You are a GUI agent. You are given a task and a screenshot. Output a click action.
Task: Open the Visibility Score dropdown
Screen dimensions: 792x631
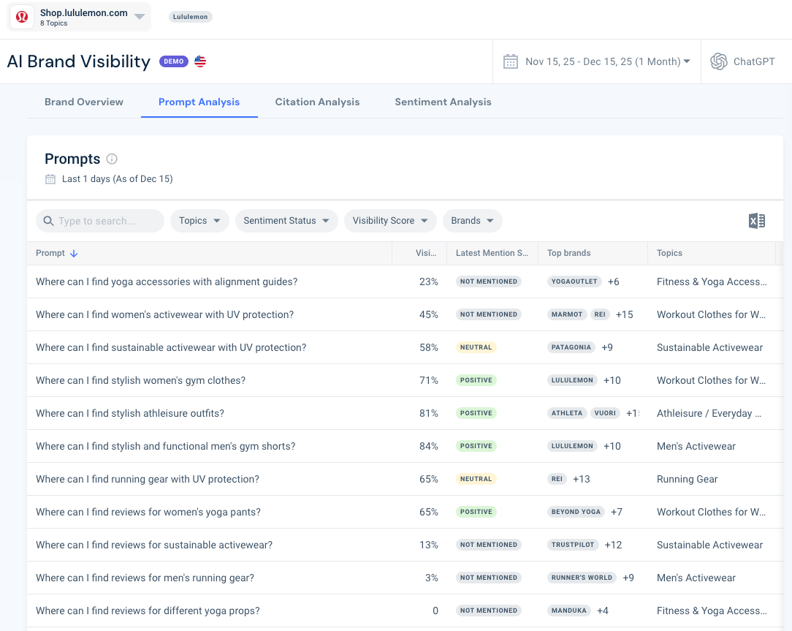(x=390, y=221)
